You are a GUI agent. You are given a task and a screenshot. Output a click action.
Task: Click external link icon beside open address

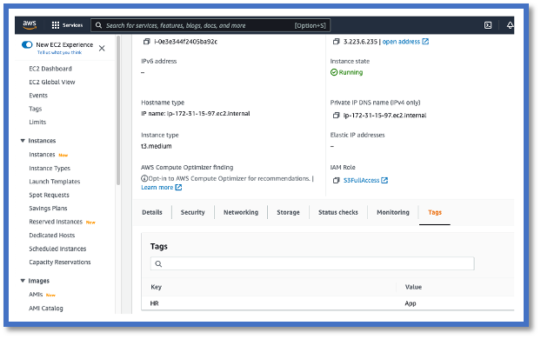[425, 42]
